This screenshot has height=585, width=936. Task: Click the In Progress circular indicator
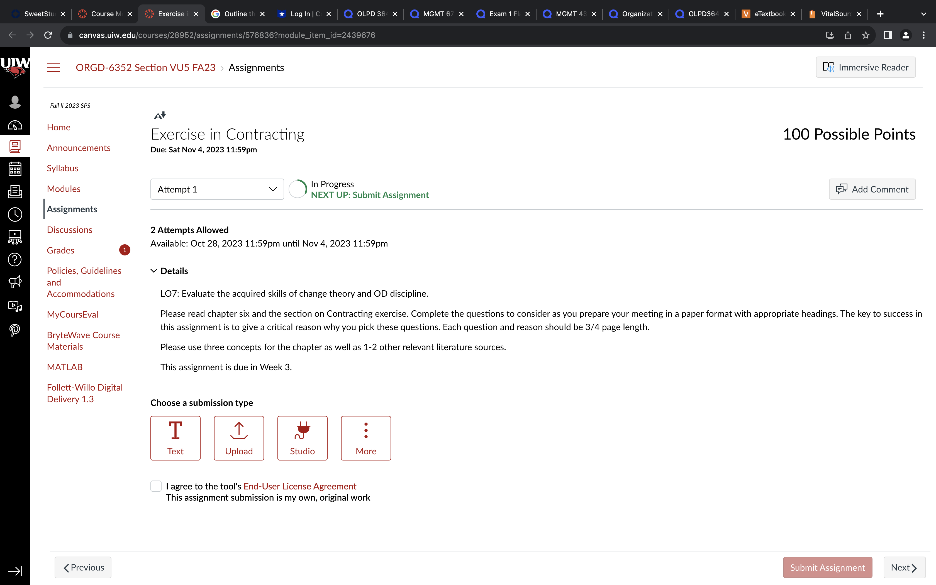tap(298, 189)
